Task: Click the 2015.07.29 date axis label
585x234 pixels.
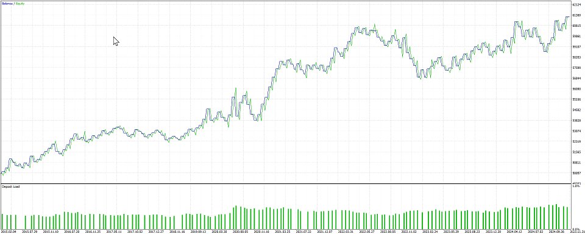Action: coord(30,232)
